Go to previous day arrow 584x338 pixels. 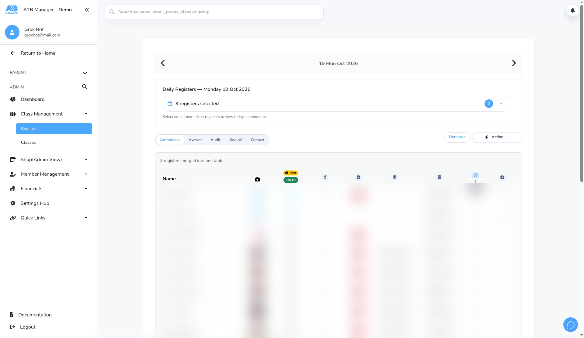[163, 63]
